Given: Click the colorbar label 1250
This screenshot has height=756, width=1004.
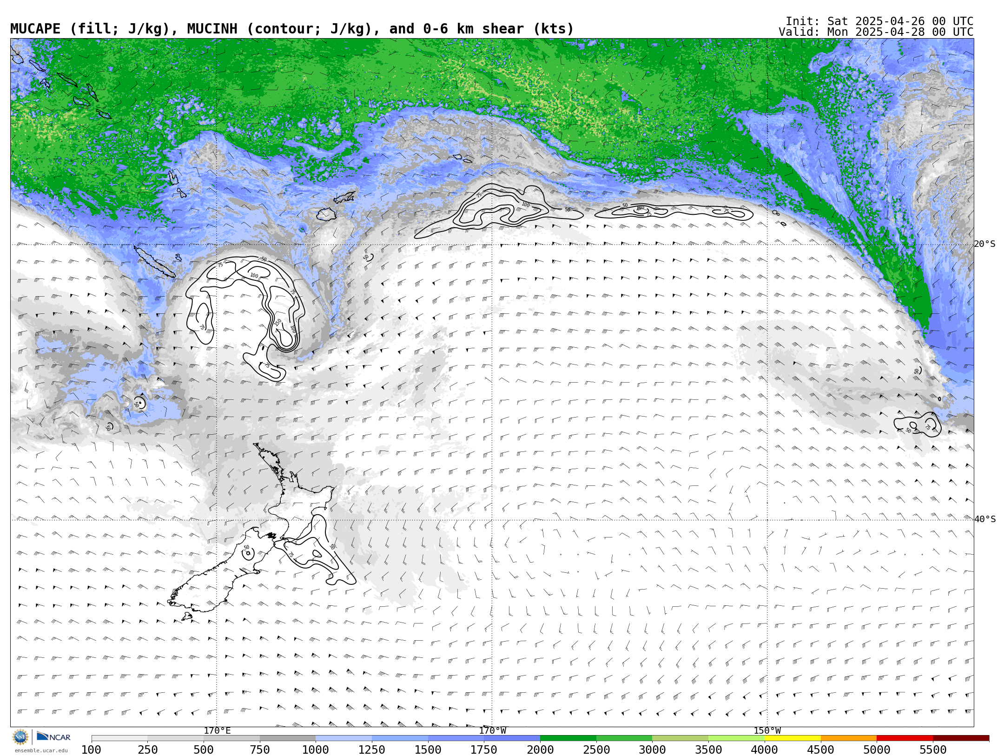Looking at the screenshot, I should point(372,750).
